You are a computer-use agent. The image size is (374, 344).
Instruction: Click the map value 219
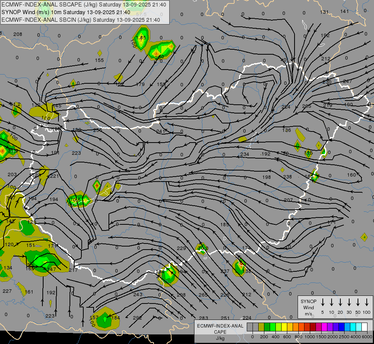328,105
